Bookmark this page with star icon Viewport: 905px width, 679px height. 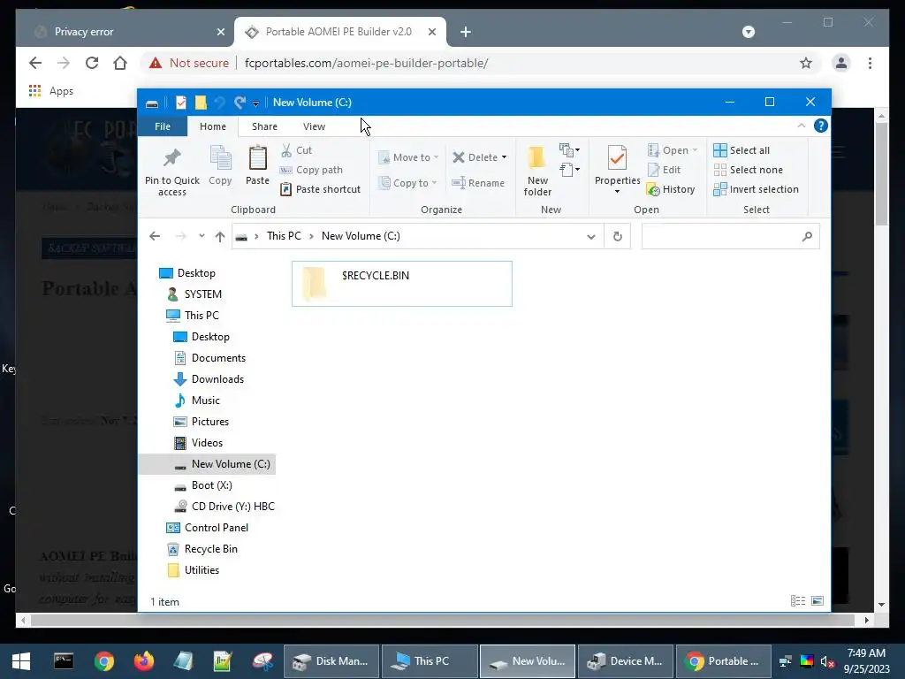click(806, 63)
